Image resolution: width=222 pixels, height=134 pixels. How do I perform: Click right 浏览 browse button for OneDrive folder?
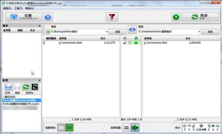[x=210, y=32]
